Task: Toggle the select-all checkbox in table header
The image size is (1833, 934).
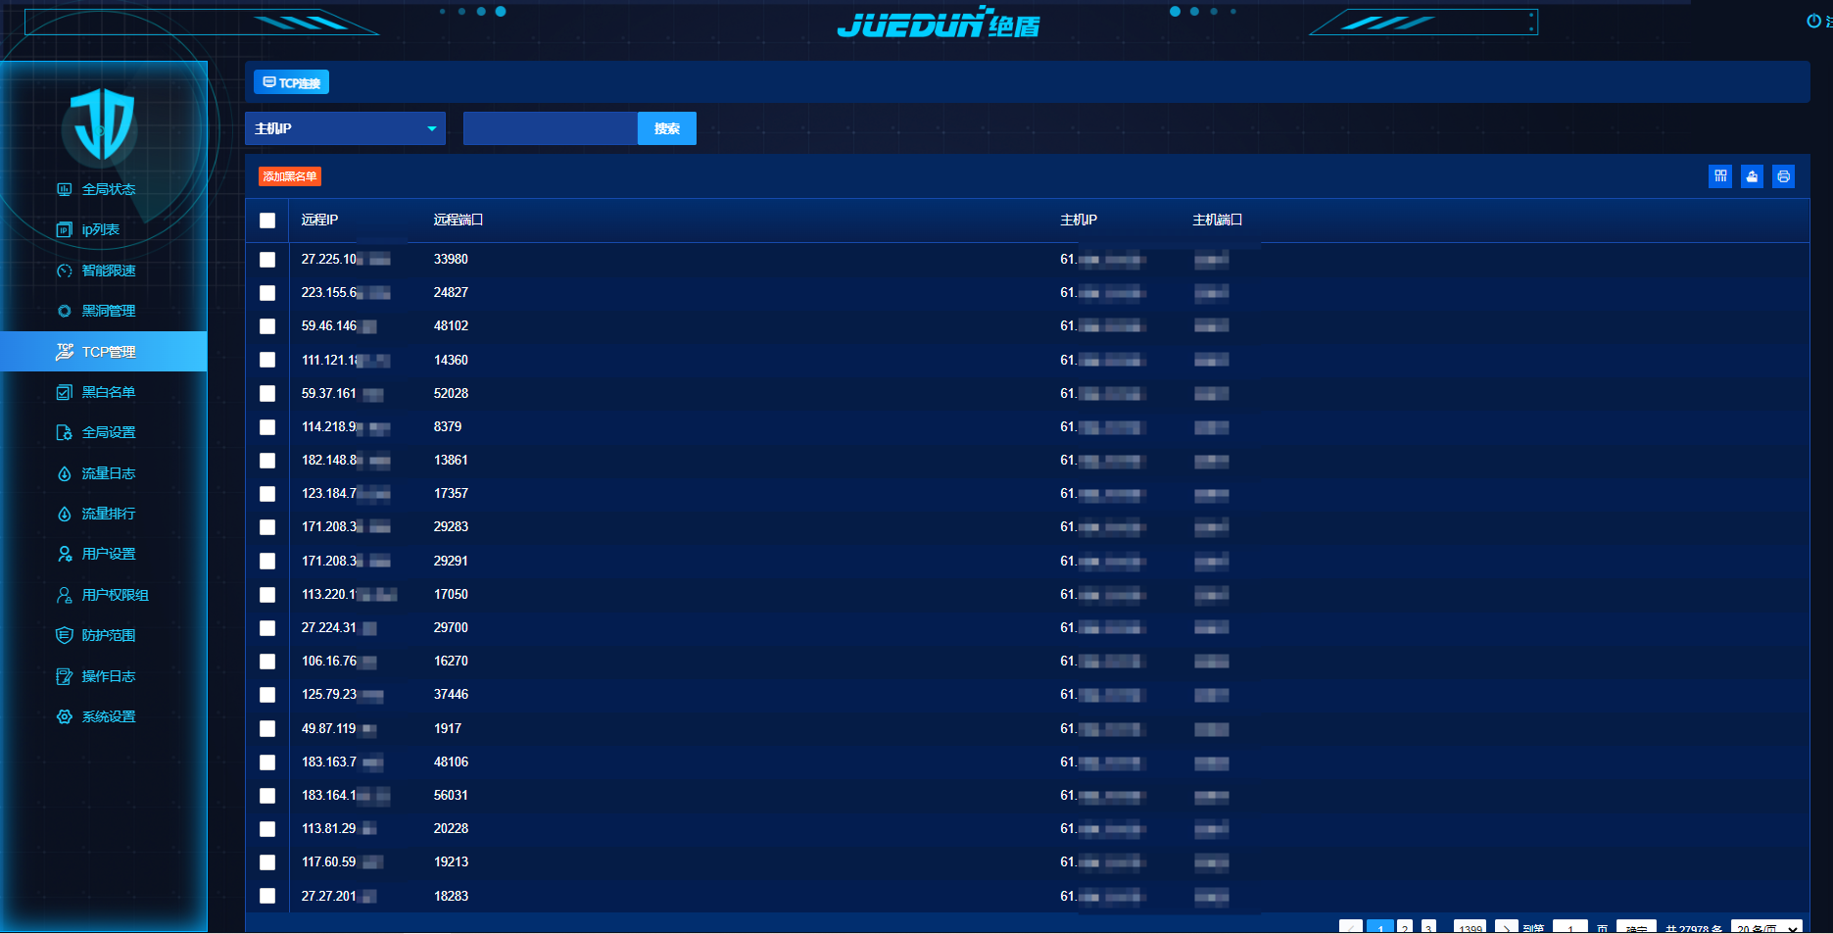Action: (x=267, y=221)
